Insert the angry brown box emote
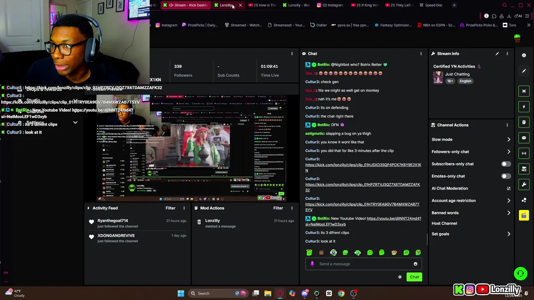 click(321, 252)
